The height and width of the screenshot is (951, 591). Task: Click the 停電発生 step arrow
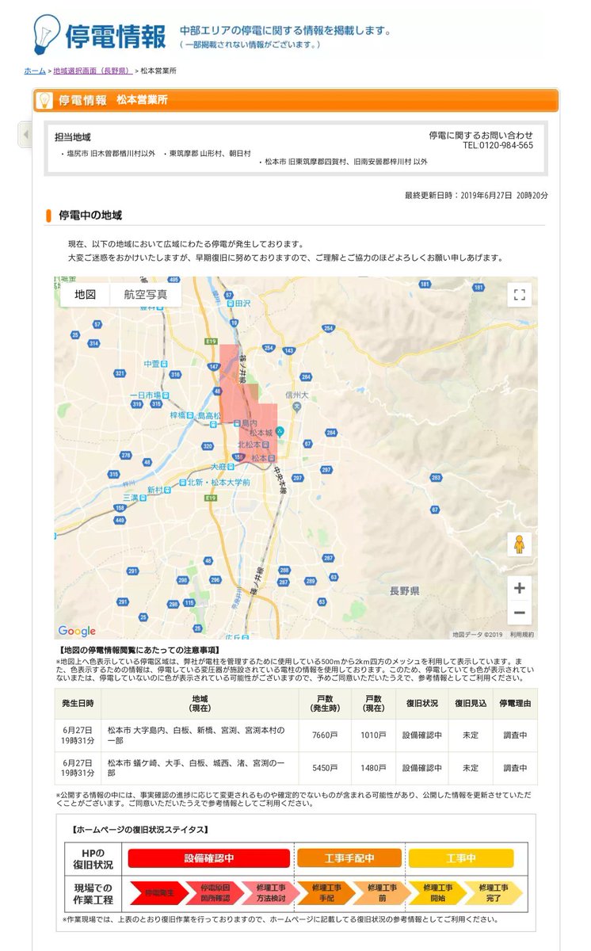click(x=158, y=893)
